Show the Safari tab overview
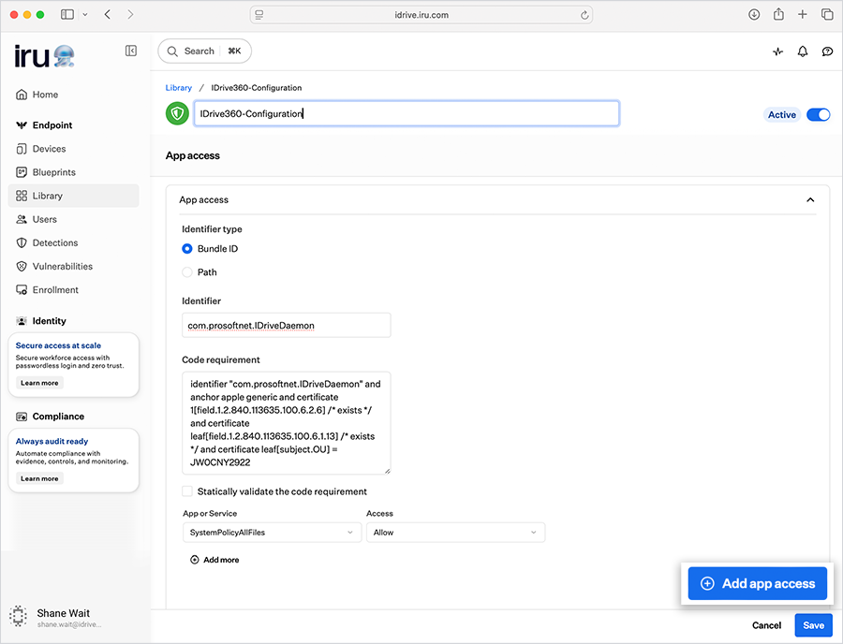Screen dimensions: 843x644 point(827,14)
